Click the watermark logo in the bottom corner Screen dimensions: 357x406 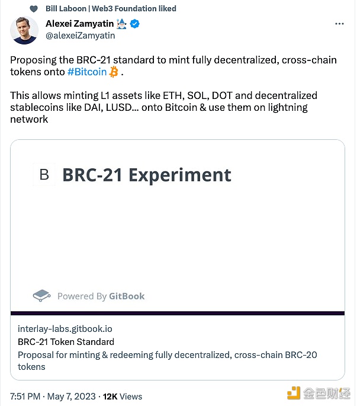pos(319,394)
